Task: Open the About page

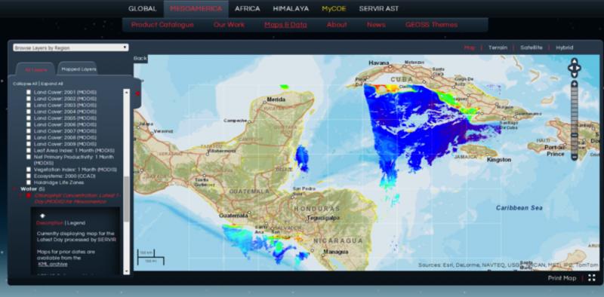Action: pyautogui.click(x=337, y=25)
